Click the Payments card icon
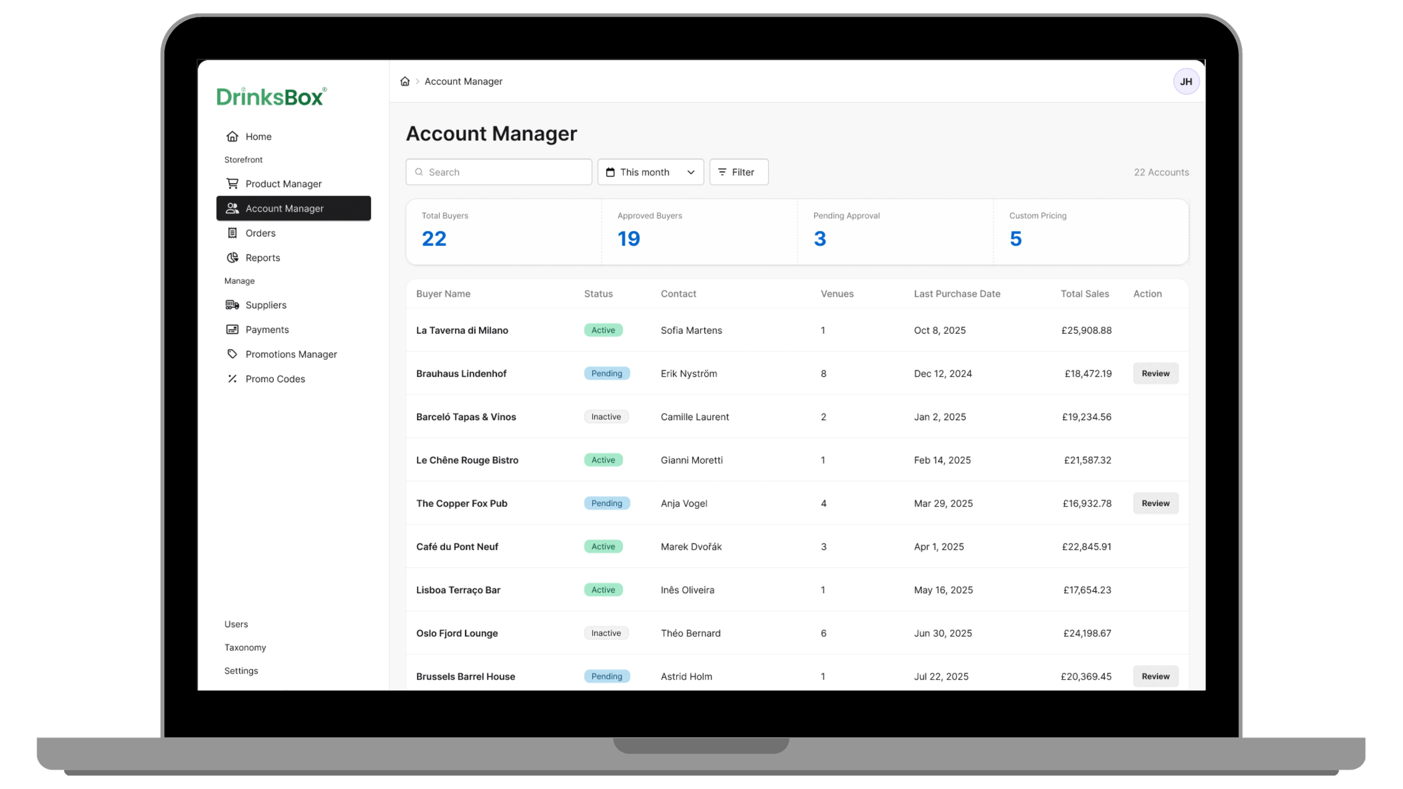This screenshot has height=789, width=1403. [x=232, y=329]
